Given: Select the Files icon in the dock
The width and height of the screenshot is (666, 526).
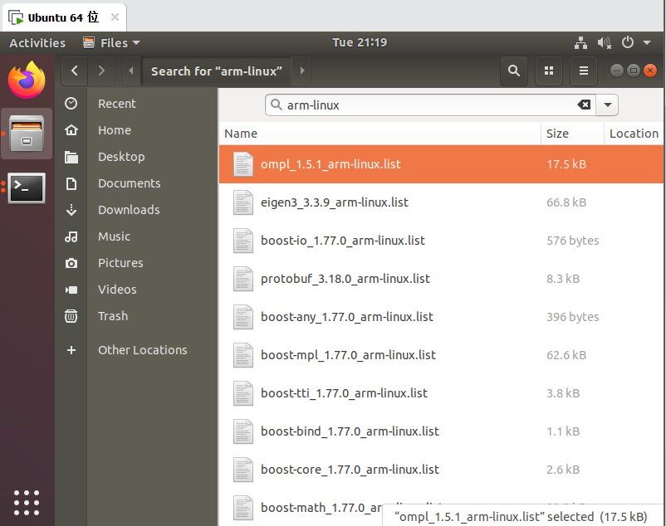Looking at the screenshot, I should [27, 134].
